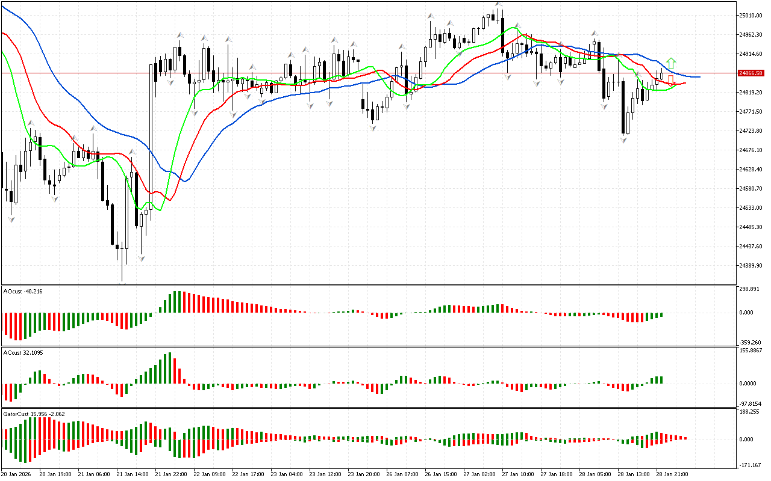Click the 28 Jan 21:00 time label
771x481 pixels.
[673, 474]
